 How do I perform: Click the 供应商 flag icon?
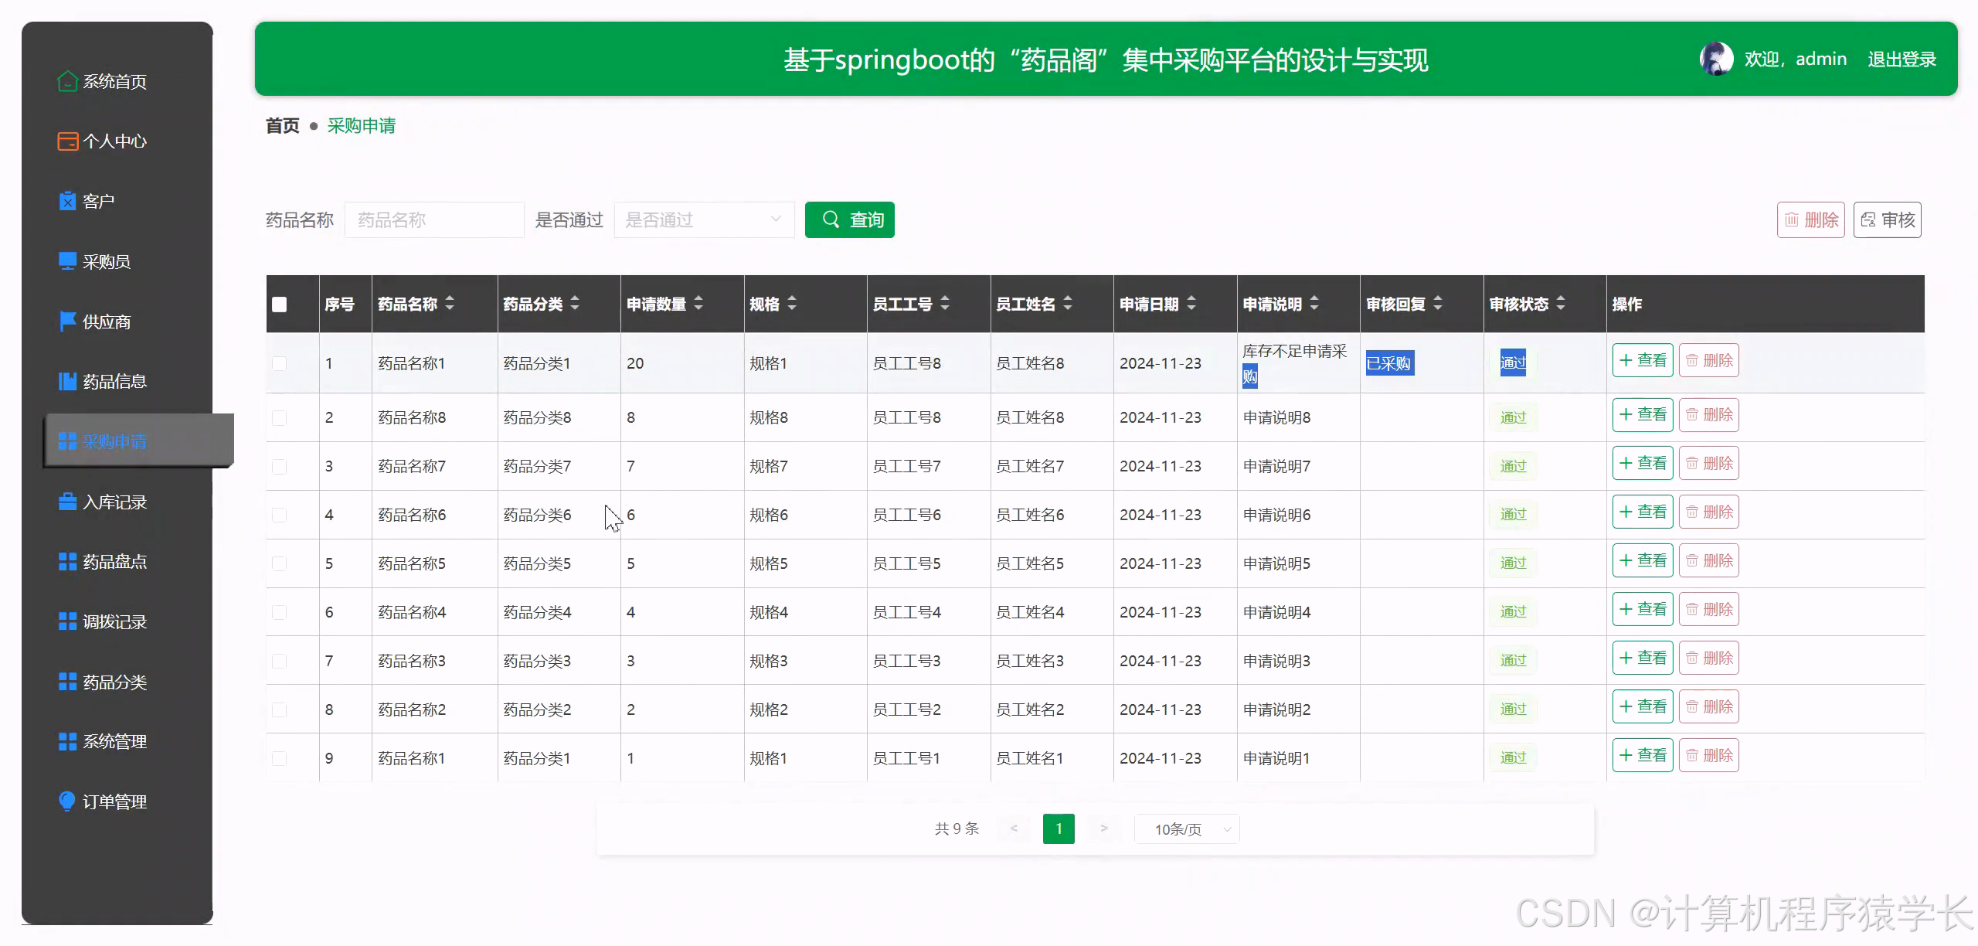pos(66,321)
